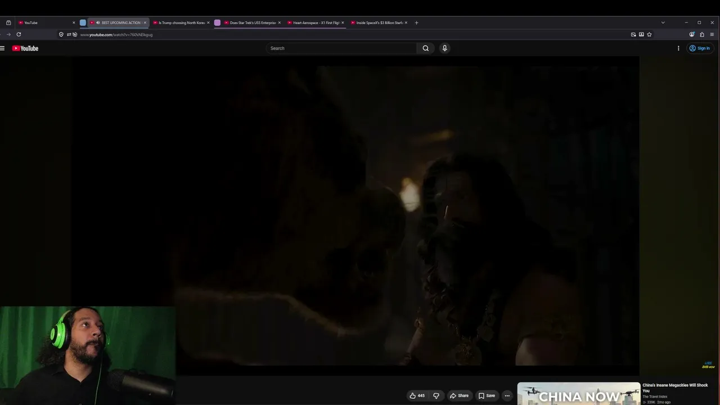
Task: Focus the YouTube search field
Action: click(x=341, y=48)
